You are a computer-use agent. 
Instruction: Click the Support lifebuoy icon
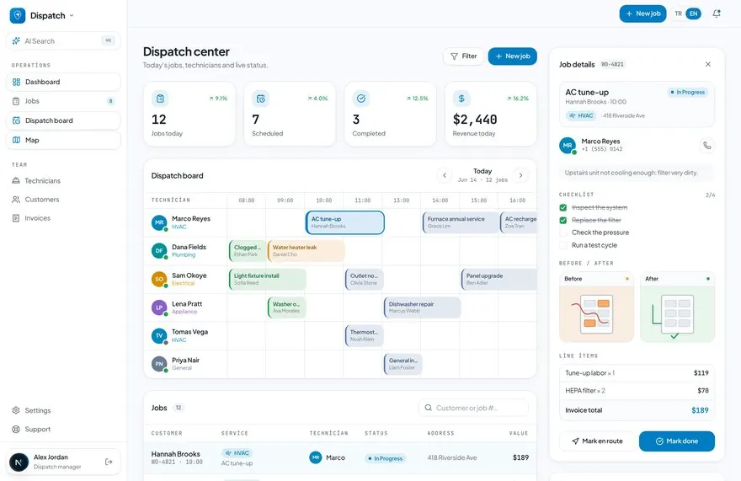pos(16,430)
